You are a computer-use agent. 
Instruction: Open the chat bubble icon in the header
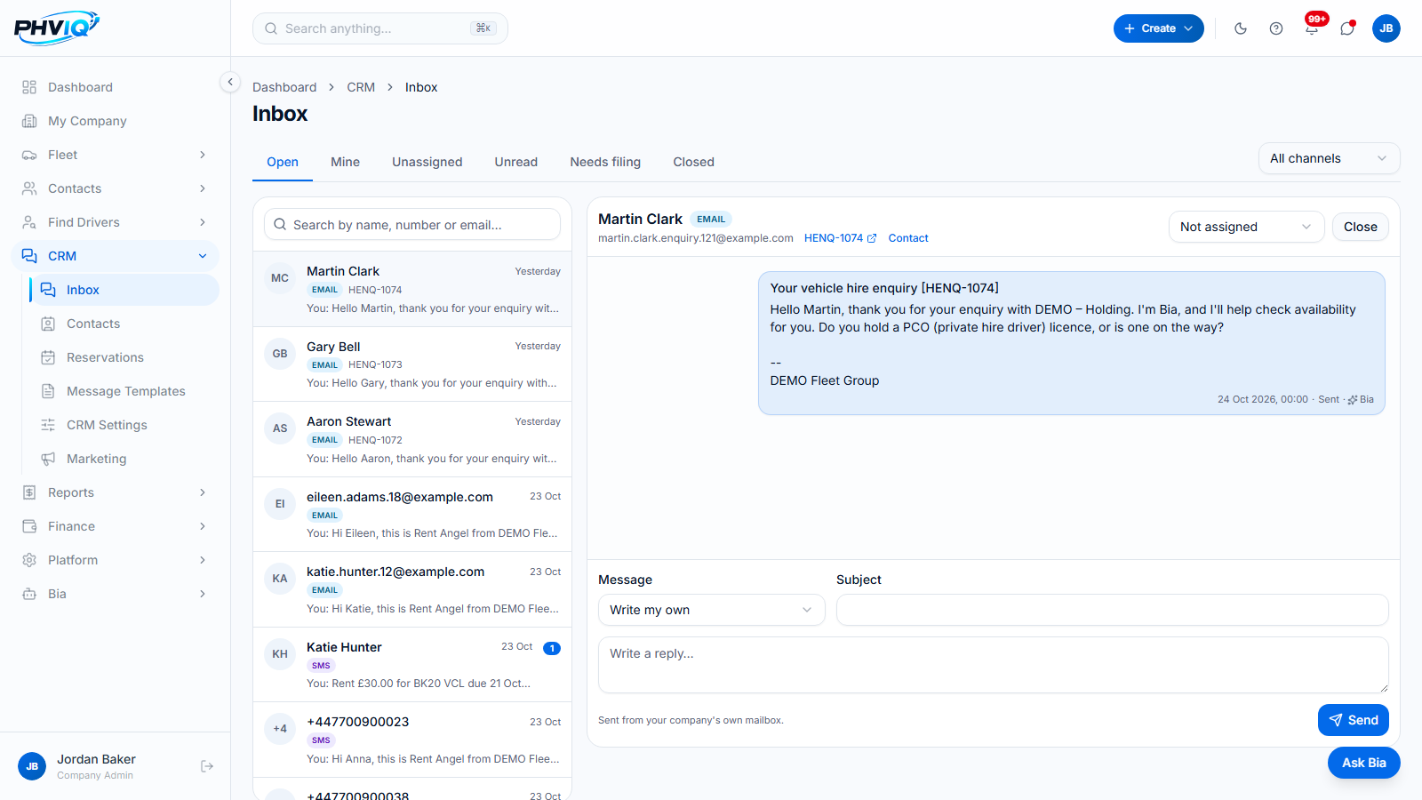click(x=1347, y=28)
